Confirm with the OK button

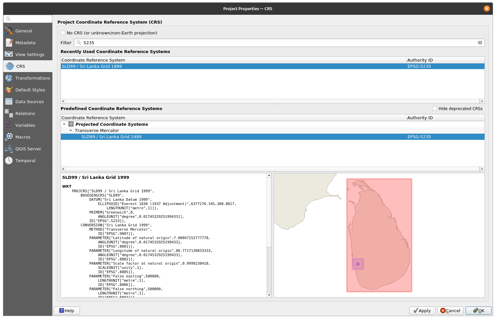[479, 310]
